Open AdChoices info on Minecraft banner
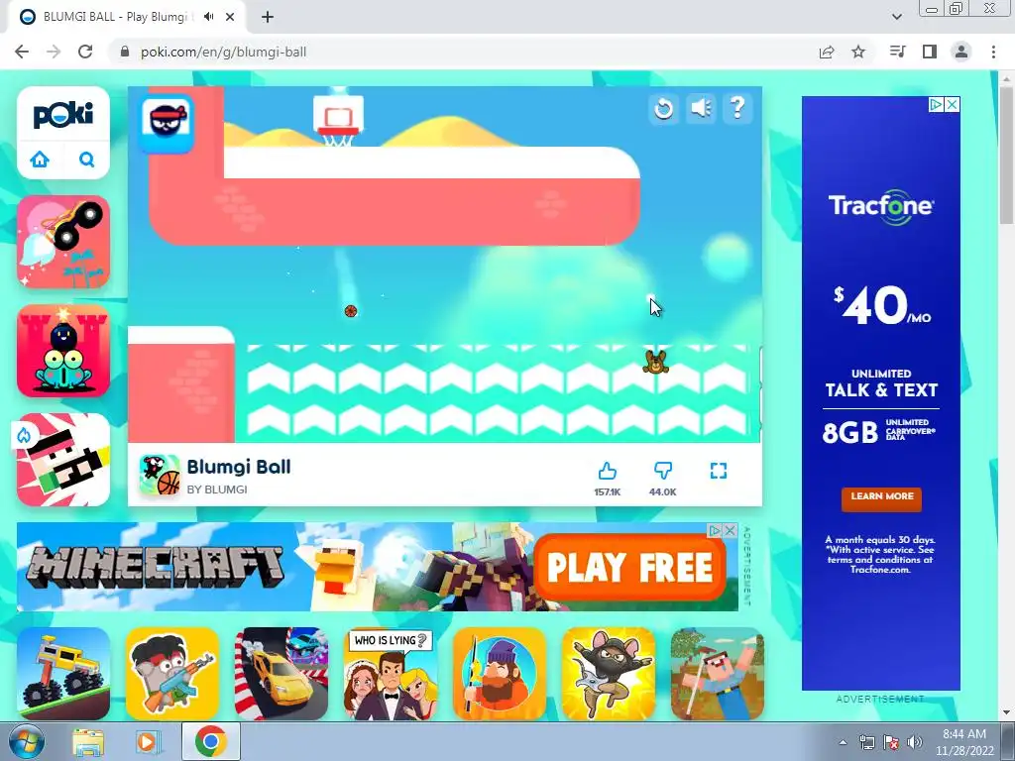Image resolution: width=1015 pixels, height=761 pixels. click(715, 531)
